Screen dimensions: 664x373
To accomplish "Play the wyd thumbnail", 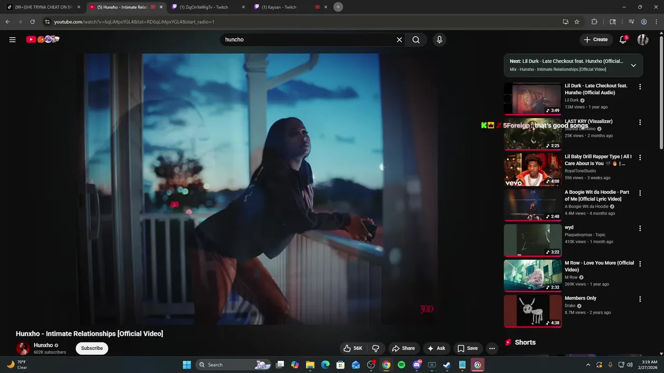I will (533, 240).
